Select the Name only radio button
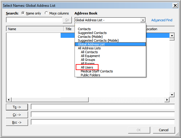The width and height of the screenshot is (181, 138). tap(23, 13)
